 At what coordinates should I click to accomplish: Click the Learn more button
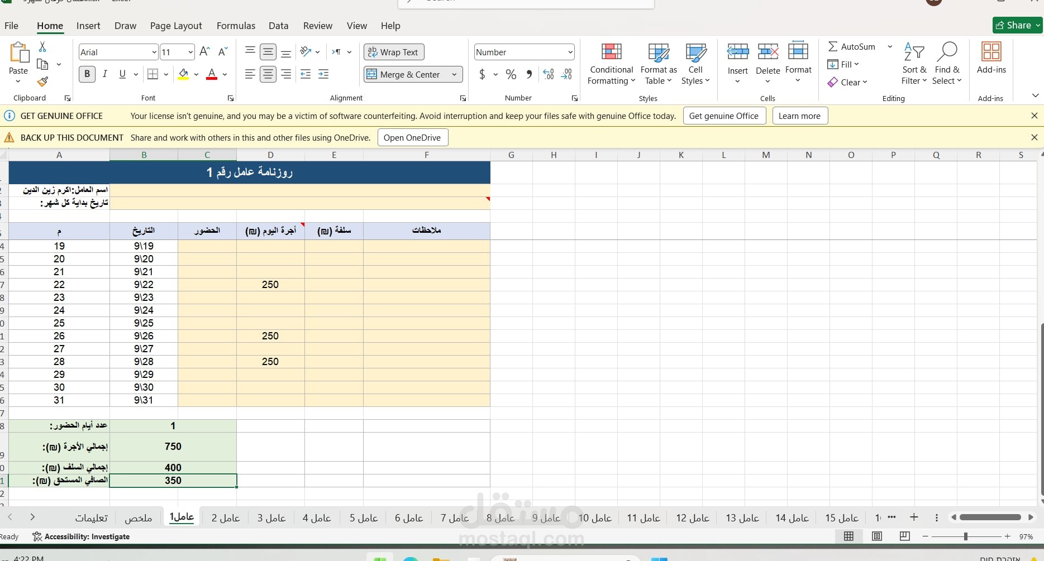[x=799, y=116]
